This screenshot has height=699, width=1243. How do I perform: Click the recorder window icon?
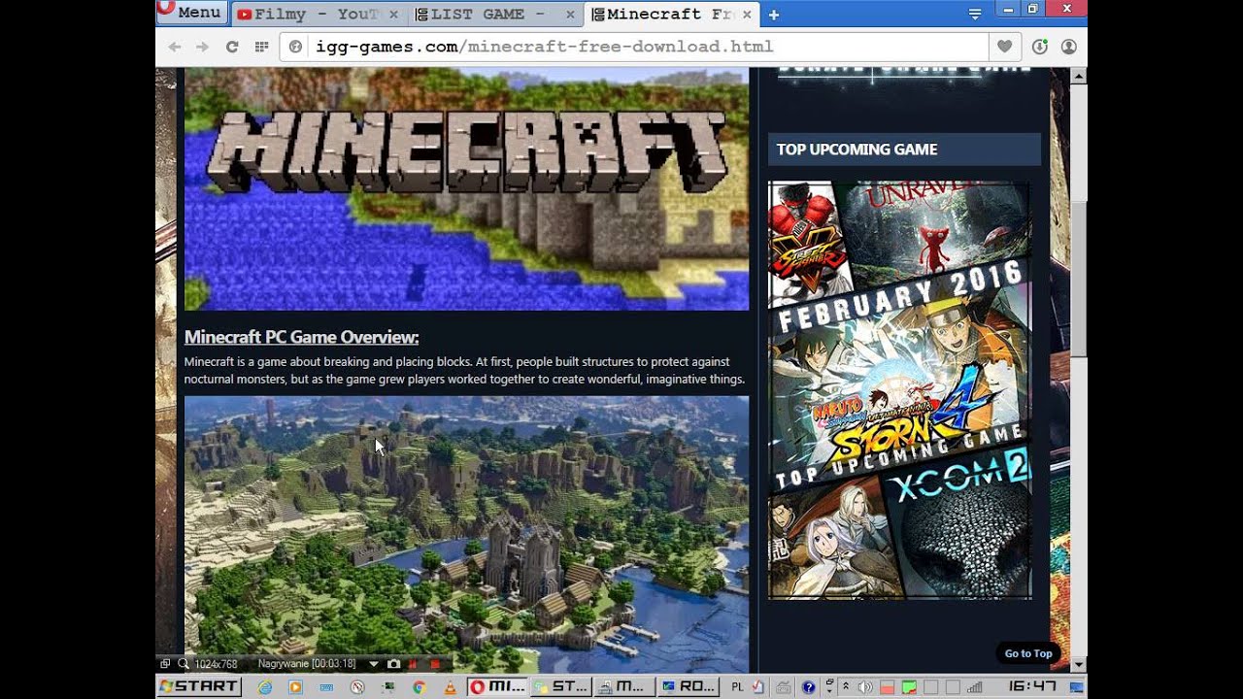[165, 664]
